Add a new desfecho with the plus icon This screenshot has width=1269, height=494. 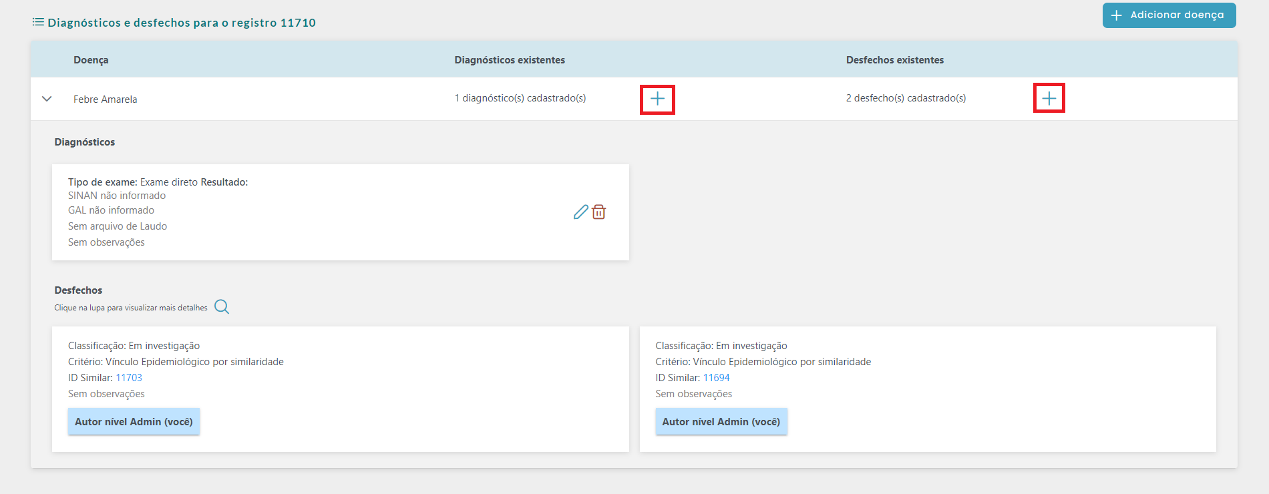[1049, 98]
